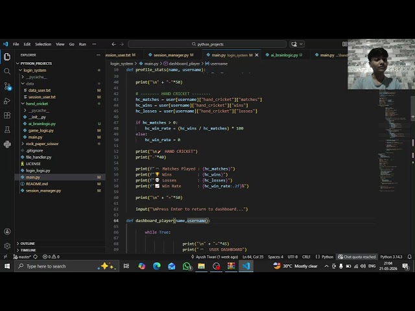Open notifications bell in status bar
This screenshot has width=415, height=311.
(409, 257)
